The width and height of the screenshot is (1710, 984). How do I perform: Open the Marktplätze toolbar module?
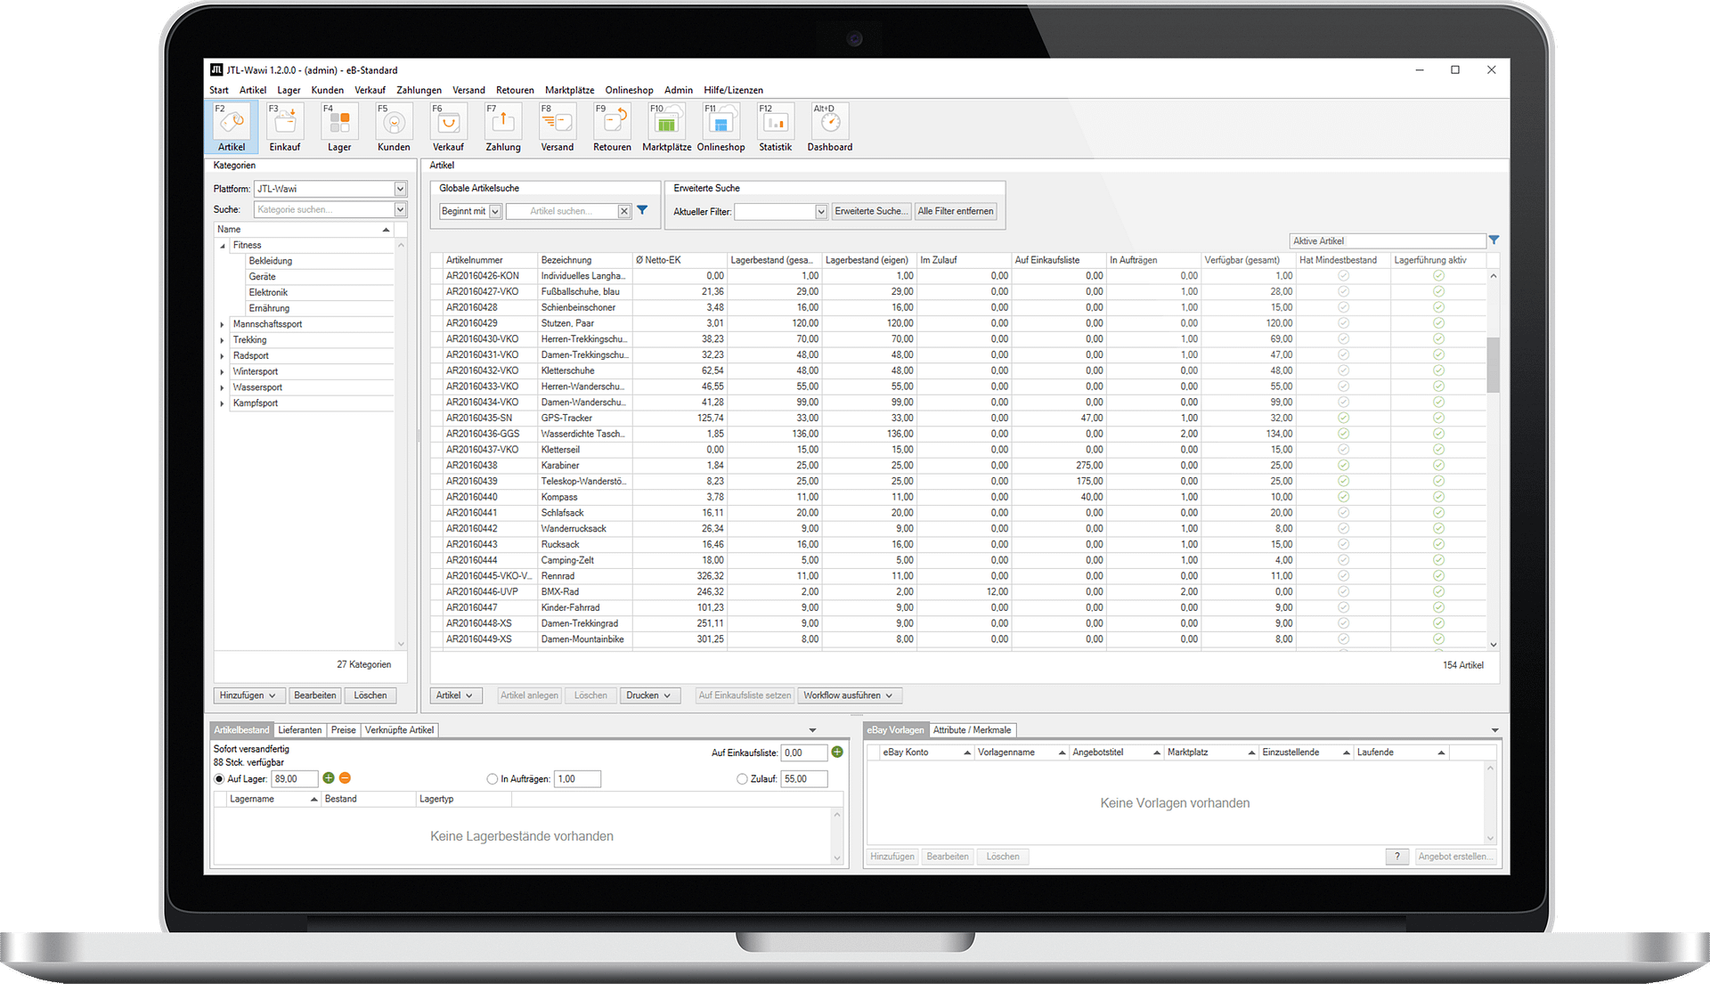[x=666, y=127]
